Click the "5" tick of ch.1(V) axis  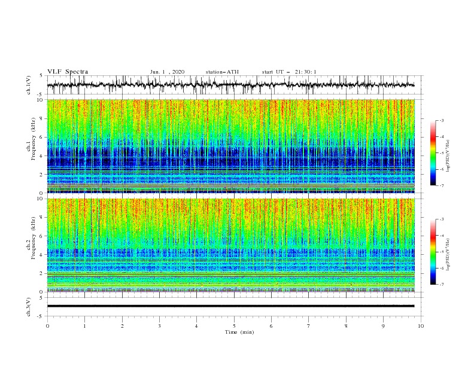coord(42,76)
